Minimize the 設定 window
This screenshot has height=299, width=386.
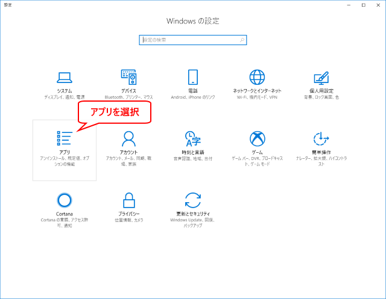349,5
